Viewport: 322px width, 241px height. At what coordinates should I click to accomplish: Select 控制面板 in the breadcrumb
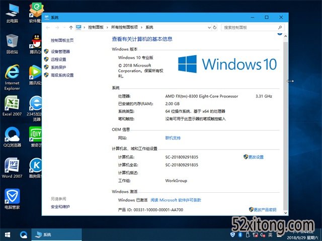coord(96,28)
